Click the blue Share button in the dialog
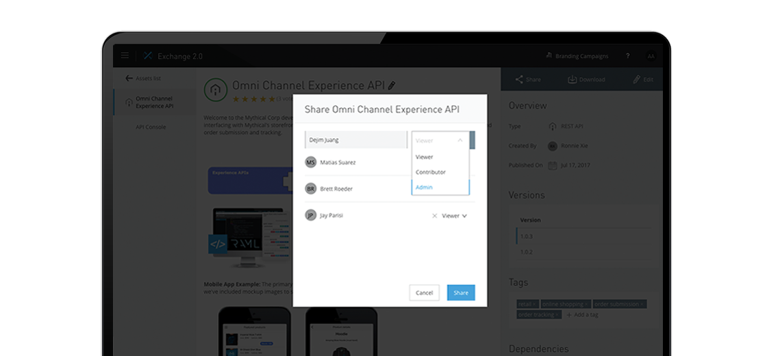Viewport: 767px width, 356px height. point(461,293)
